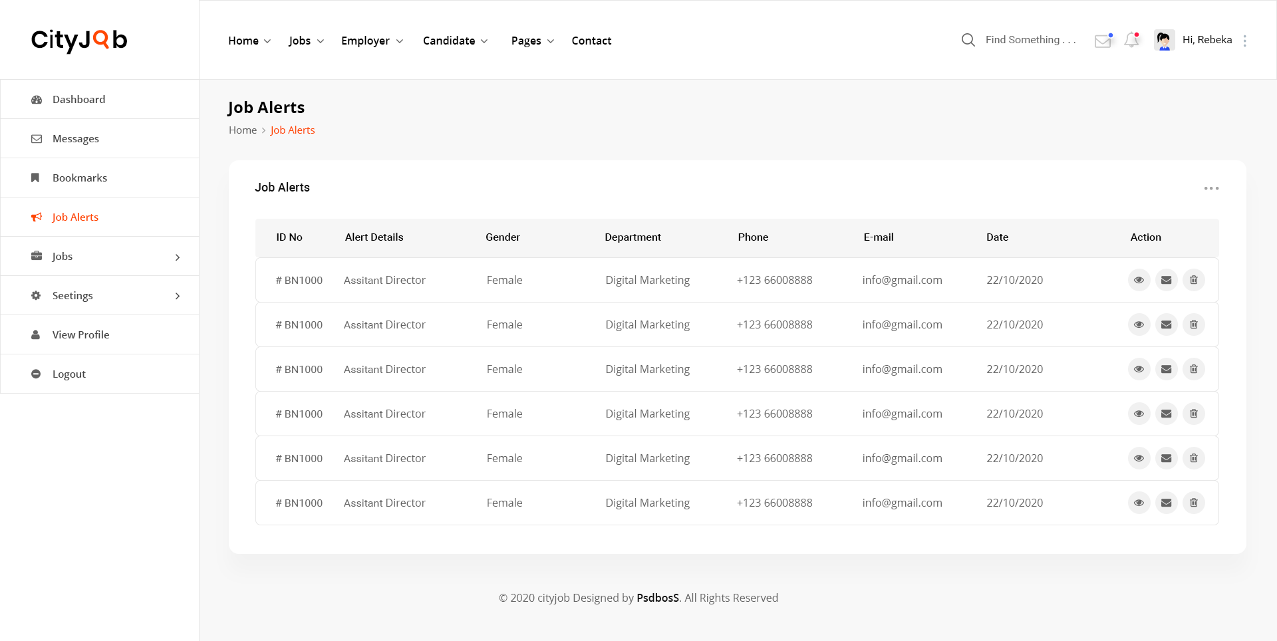Click the search magnifier icon
This screenshot has height=641, width=1277.
[x=968, y=40]
